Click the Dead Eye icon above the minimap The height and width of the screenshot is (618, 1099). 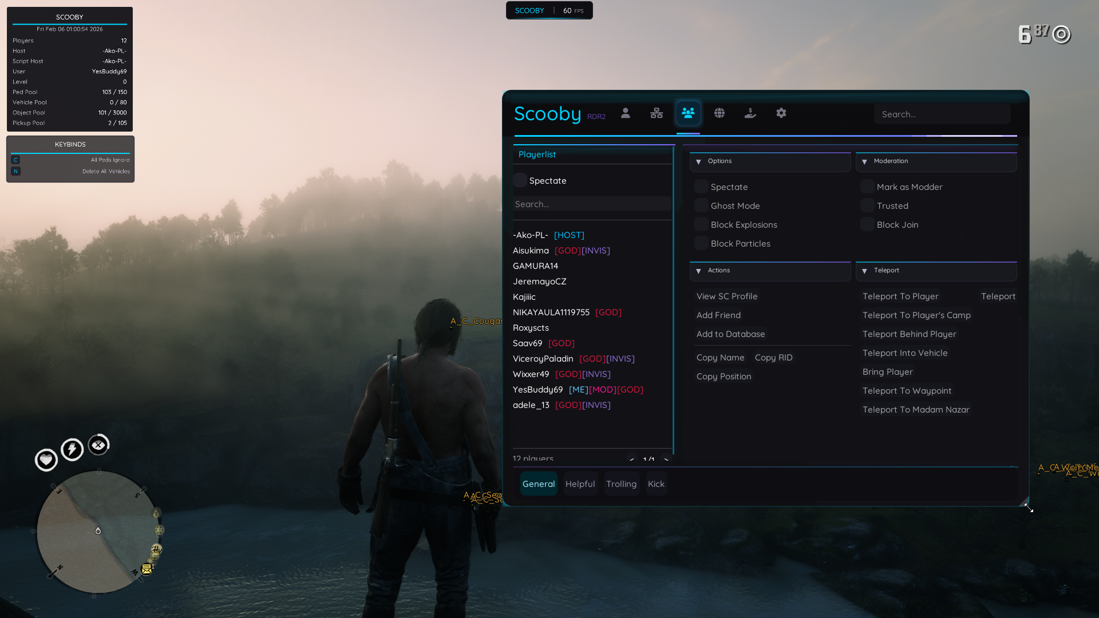(x=98, y=444)
